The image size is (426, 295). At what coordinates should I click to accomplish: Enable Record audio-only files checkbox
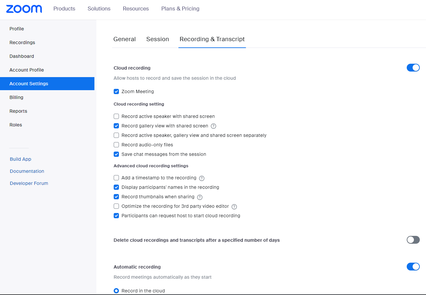(116, 145)
